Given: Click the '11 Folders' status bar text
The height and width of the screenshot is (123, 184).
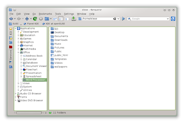Looking at the screenshot, I should coord(60,113).
